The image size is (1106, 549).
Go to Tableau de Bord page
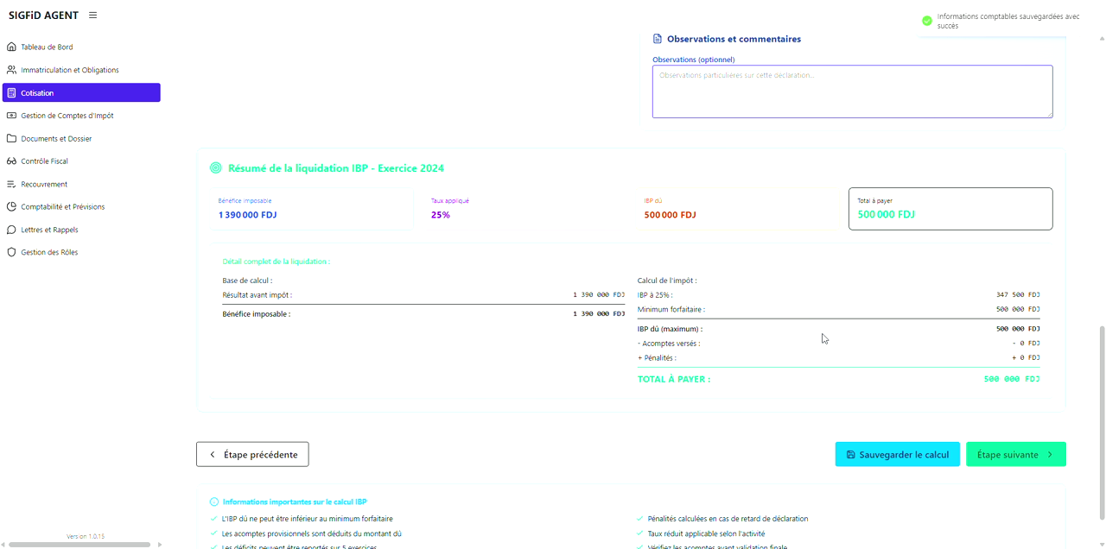click(x=47, y=47)
